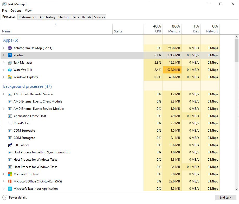Click the Microsoft Office Click-to-Run icon

coord(10,181)
